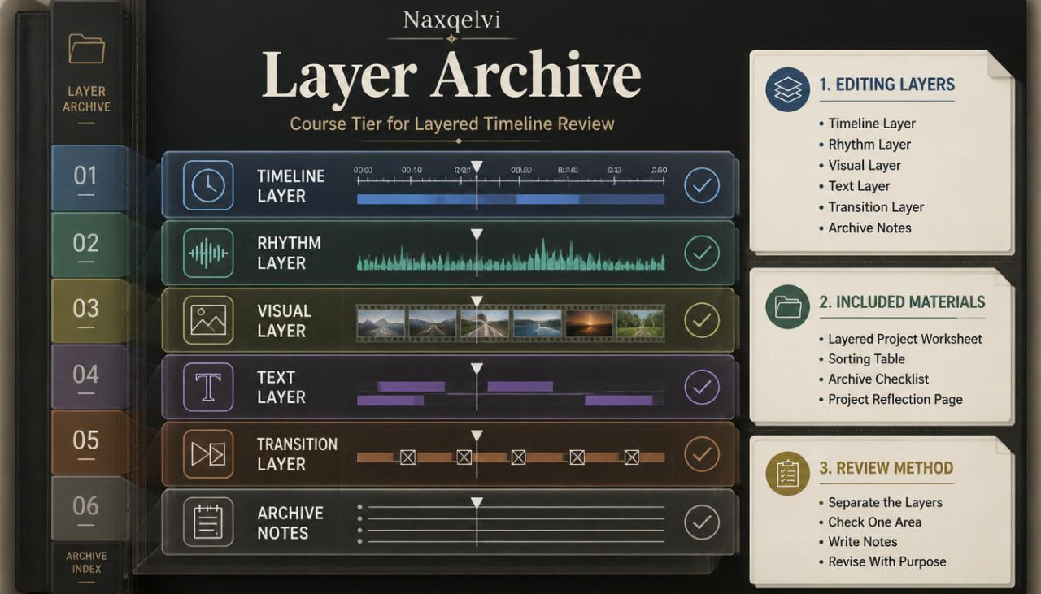Click 'Separate the Layers' item

click(x=885, y=502)
